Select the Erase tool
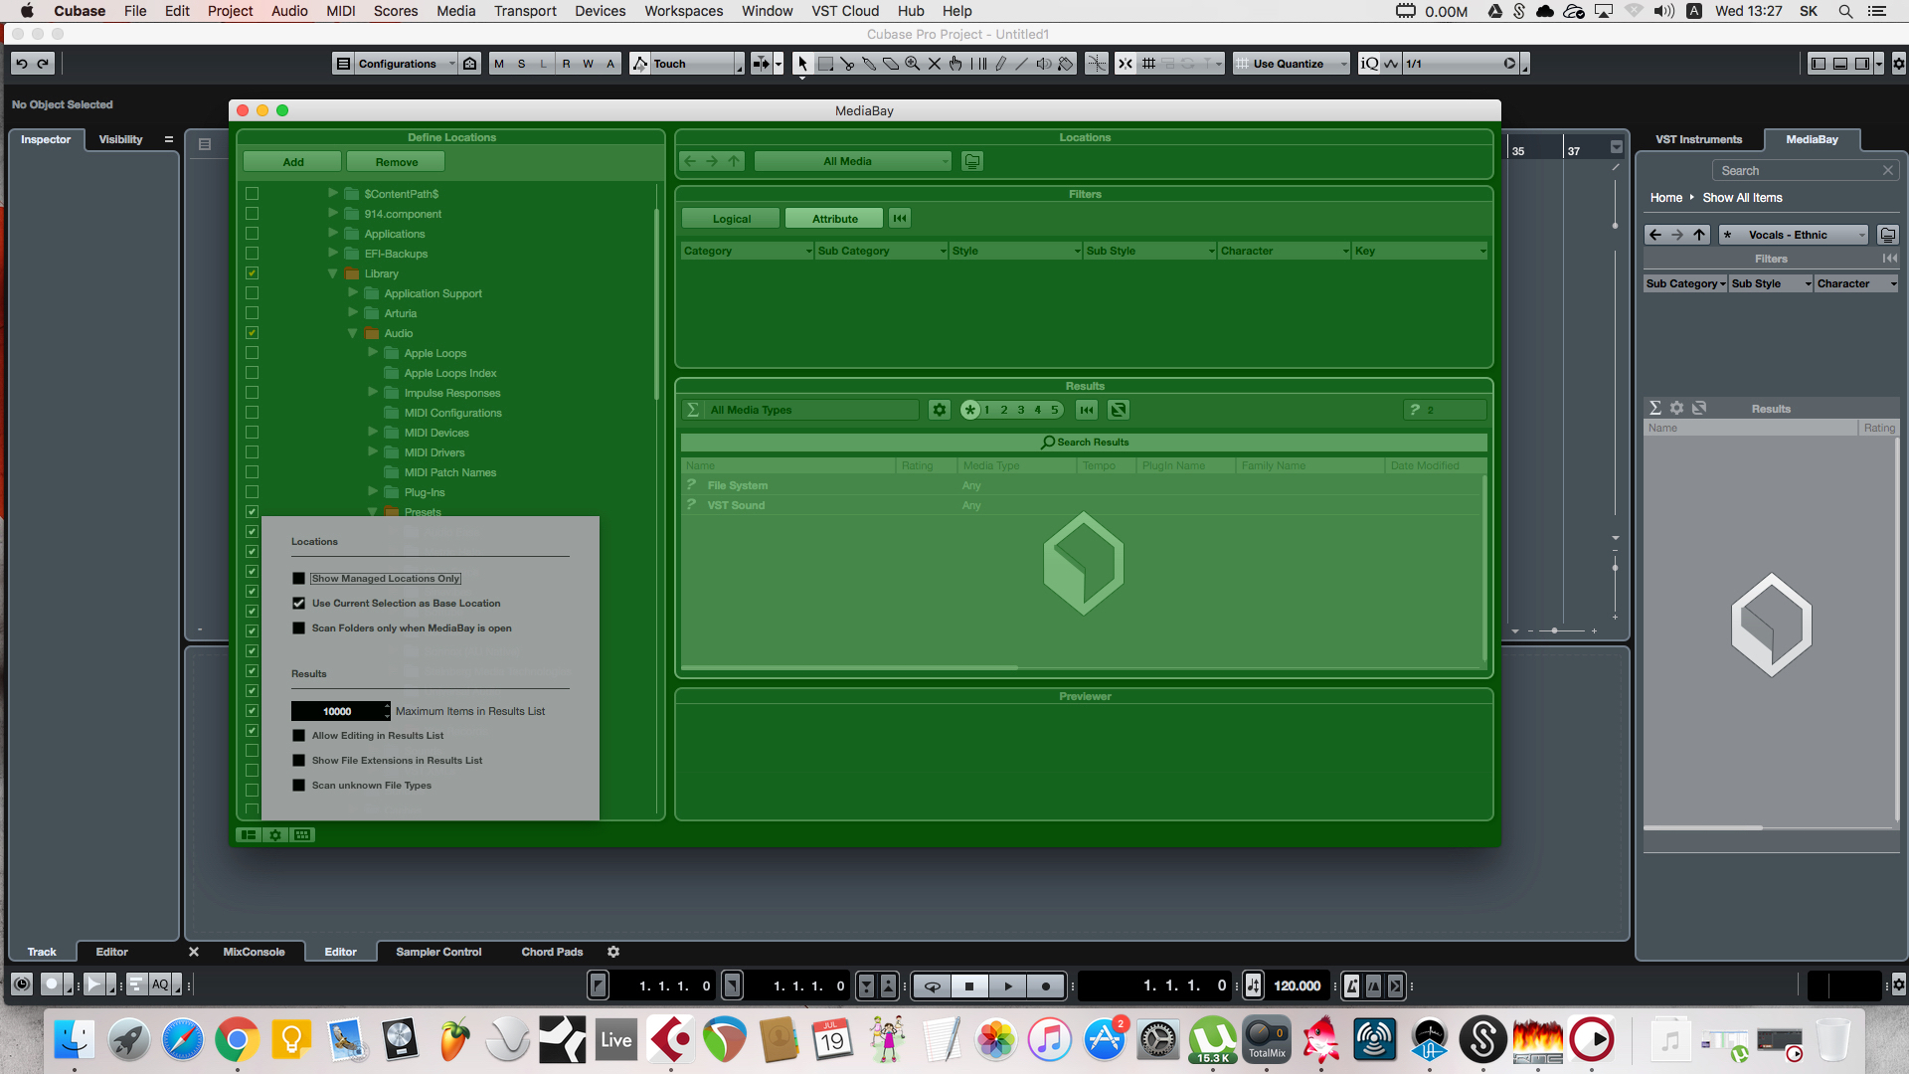1909x1074 pixels. click(891, 64)
